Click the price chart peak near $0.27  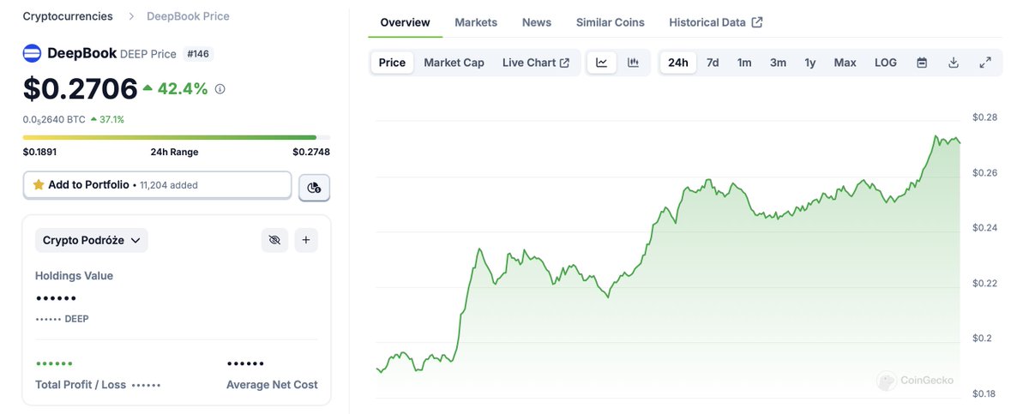point(936,135)
